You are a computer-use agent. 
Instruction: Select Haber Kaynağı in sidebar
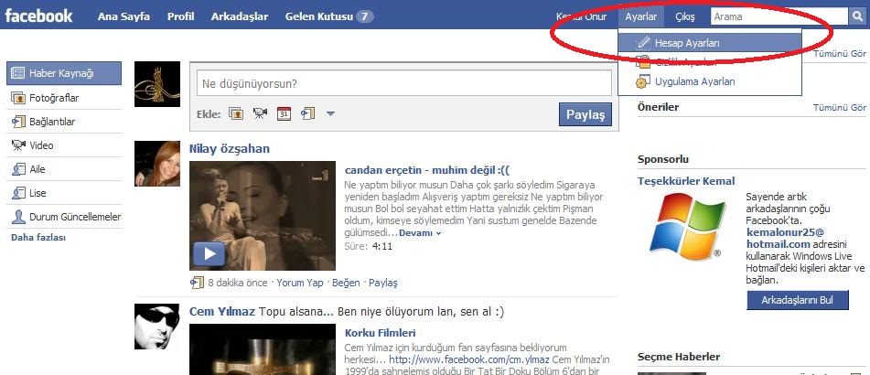click(64, 73)
